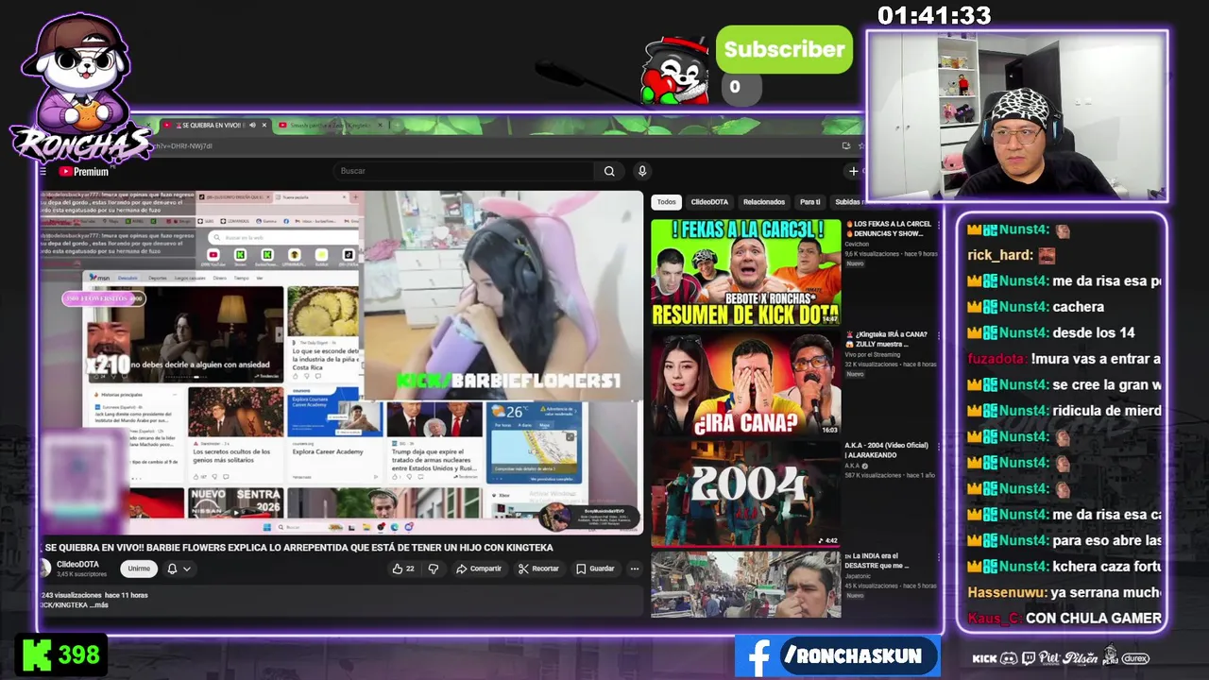This screenshot has width=1209, height=680.
Task: Open the ClideoDOTA channel name
Action: [77, 564]
